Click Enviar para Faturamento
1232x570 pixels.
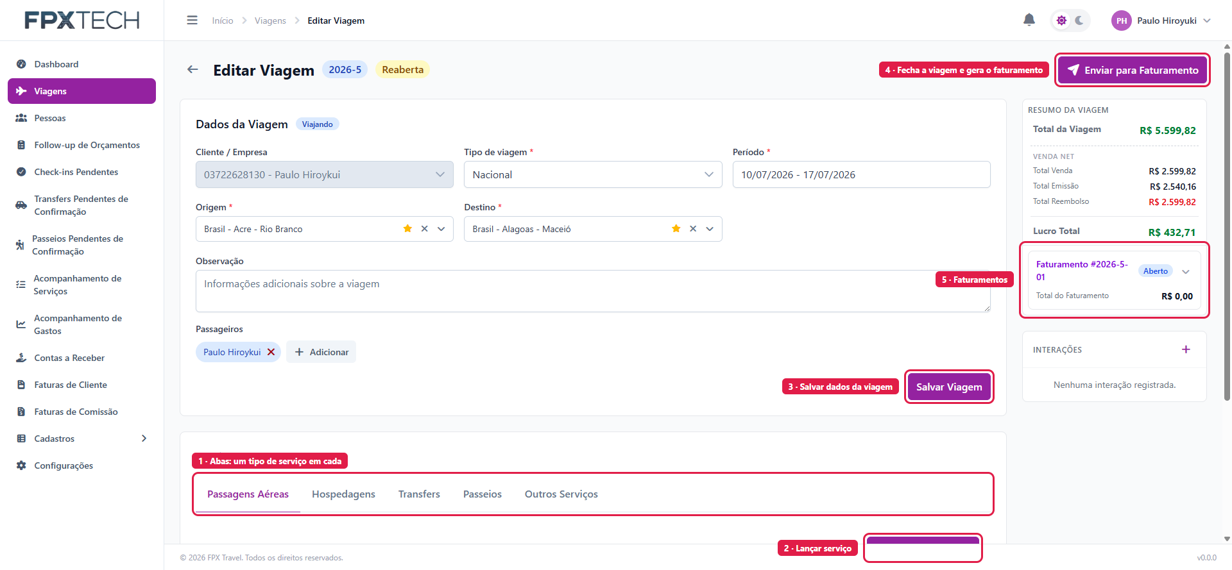point(1133,70)
